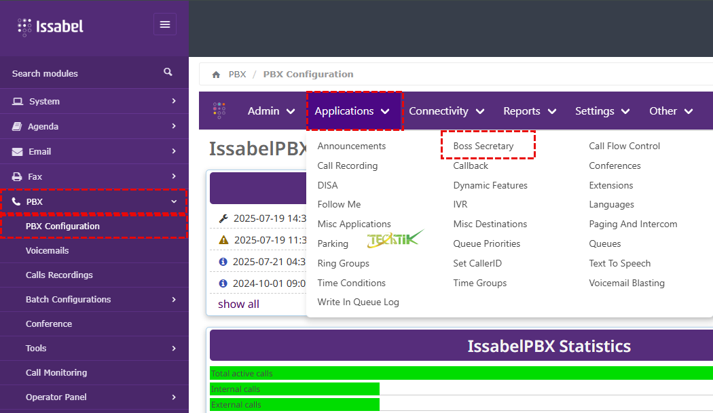This screenshot has height=413, width=713.
Task: Expand the Operator Panel submenu chevron
Action: tap(174, 397)
